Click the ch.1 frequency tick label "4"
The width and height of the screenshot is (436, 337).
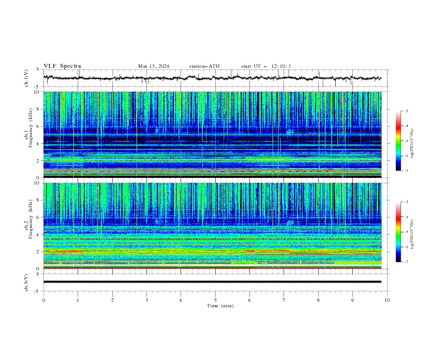[39, 144]
